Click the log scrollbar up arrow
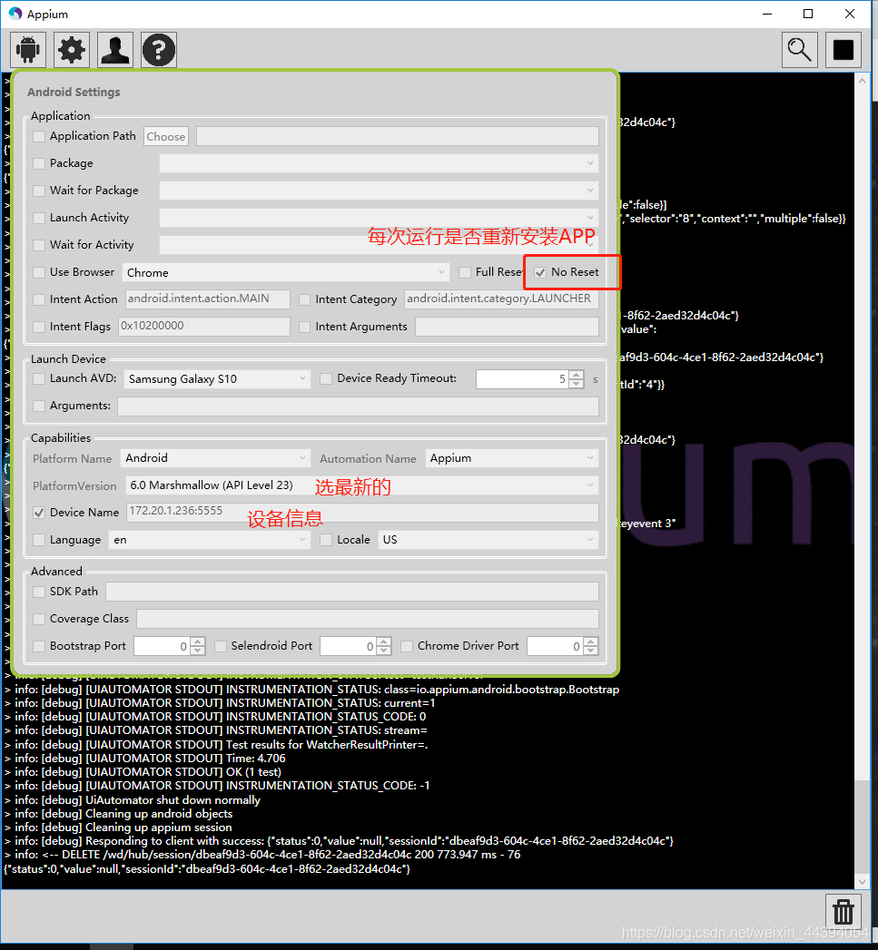 point(863,80)
